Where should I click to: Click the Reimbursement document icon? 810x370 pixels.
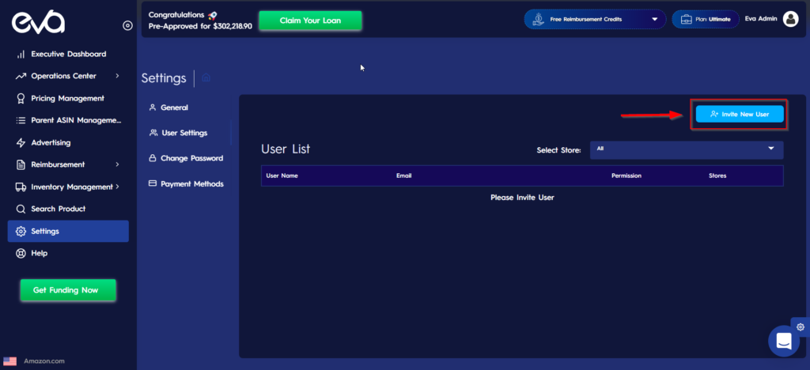pos(21,165)
